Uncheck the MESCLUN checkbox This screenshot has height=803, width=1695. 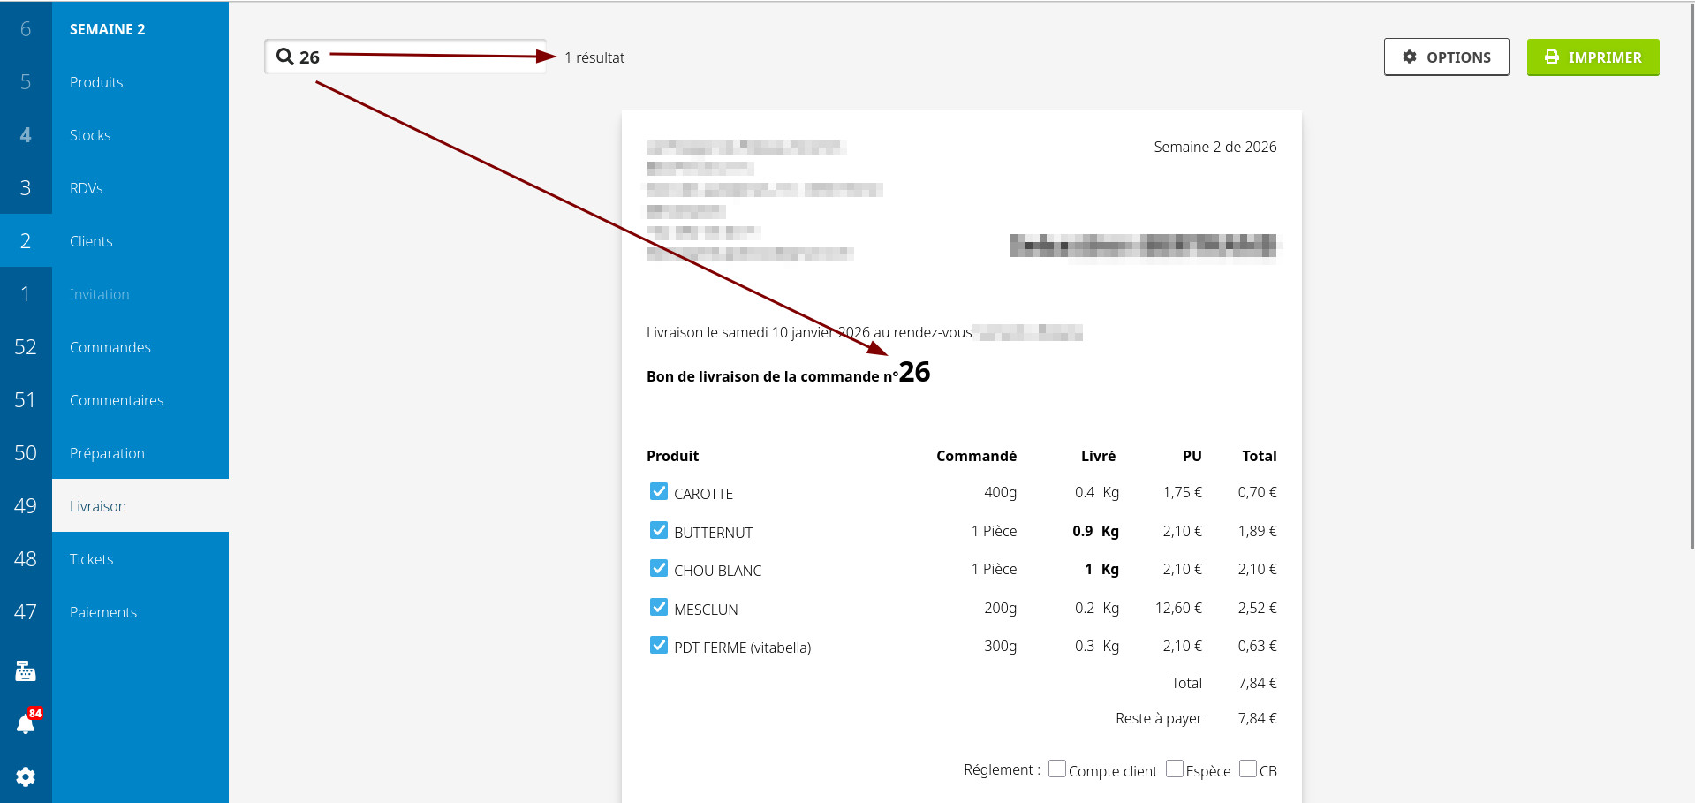658,608
